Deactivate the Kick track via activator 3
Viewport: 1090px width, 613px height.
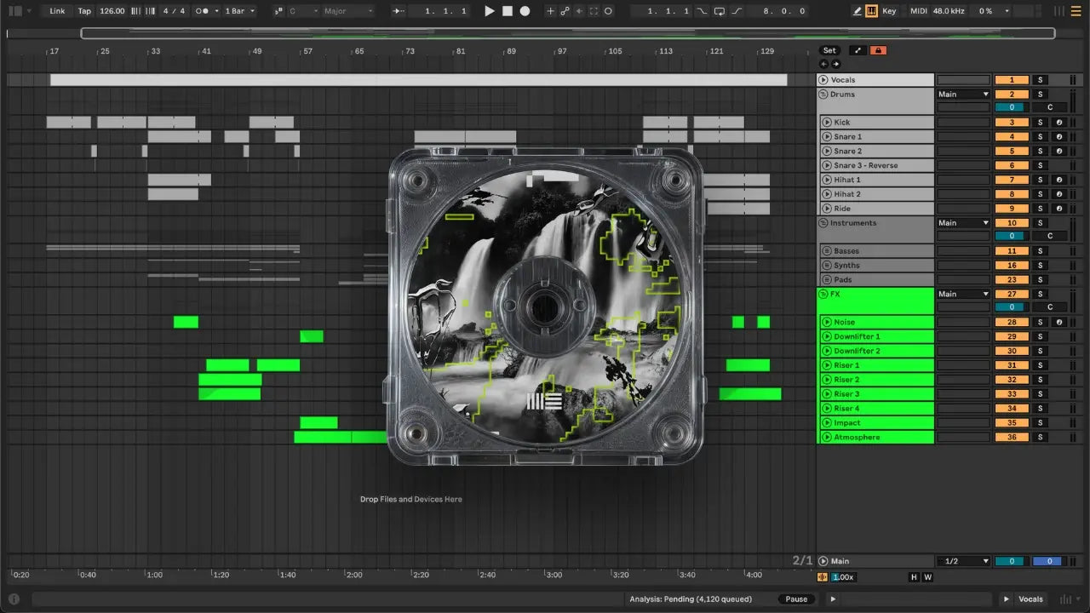pyautogui.click(x=1012, y=123)
